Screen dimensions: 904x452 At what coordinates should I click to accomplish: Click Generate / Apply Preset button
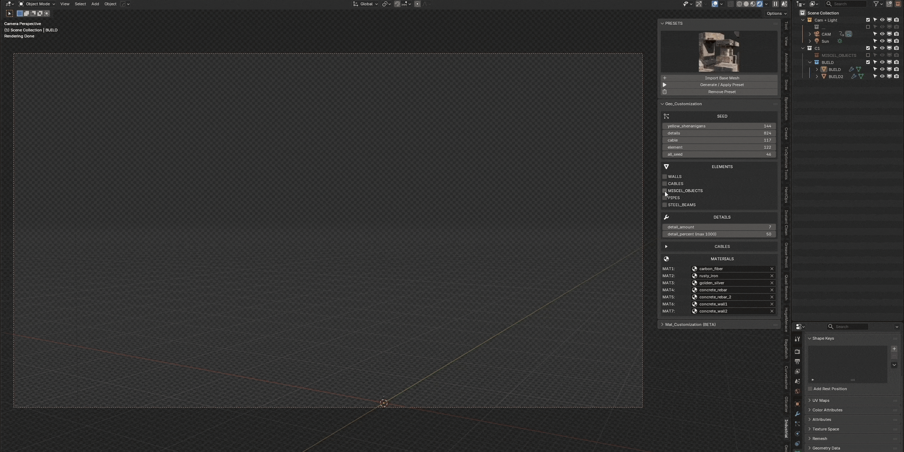719,85
